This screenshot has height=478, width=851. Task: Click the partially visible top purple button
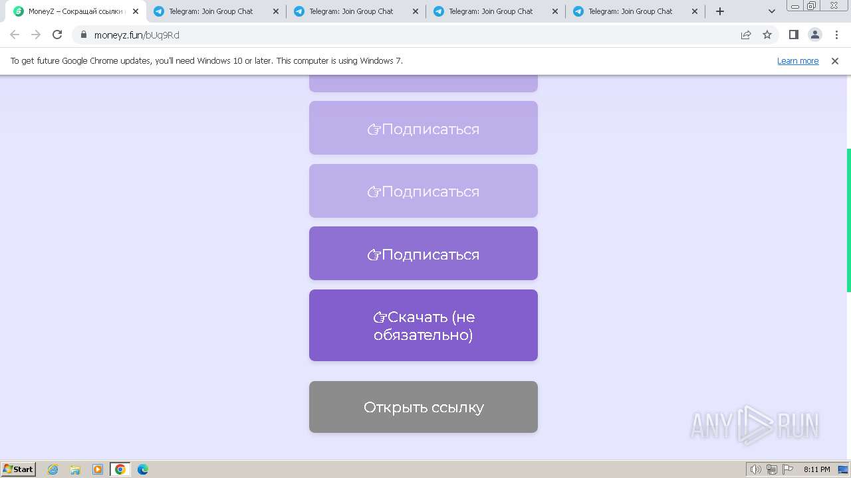[424, 84]
